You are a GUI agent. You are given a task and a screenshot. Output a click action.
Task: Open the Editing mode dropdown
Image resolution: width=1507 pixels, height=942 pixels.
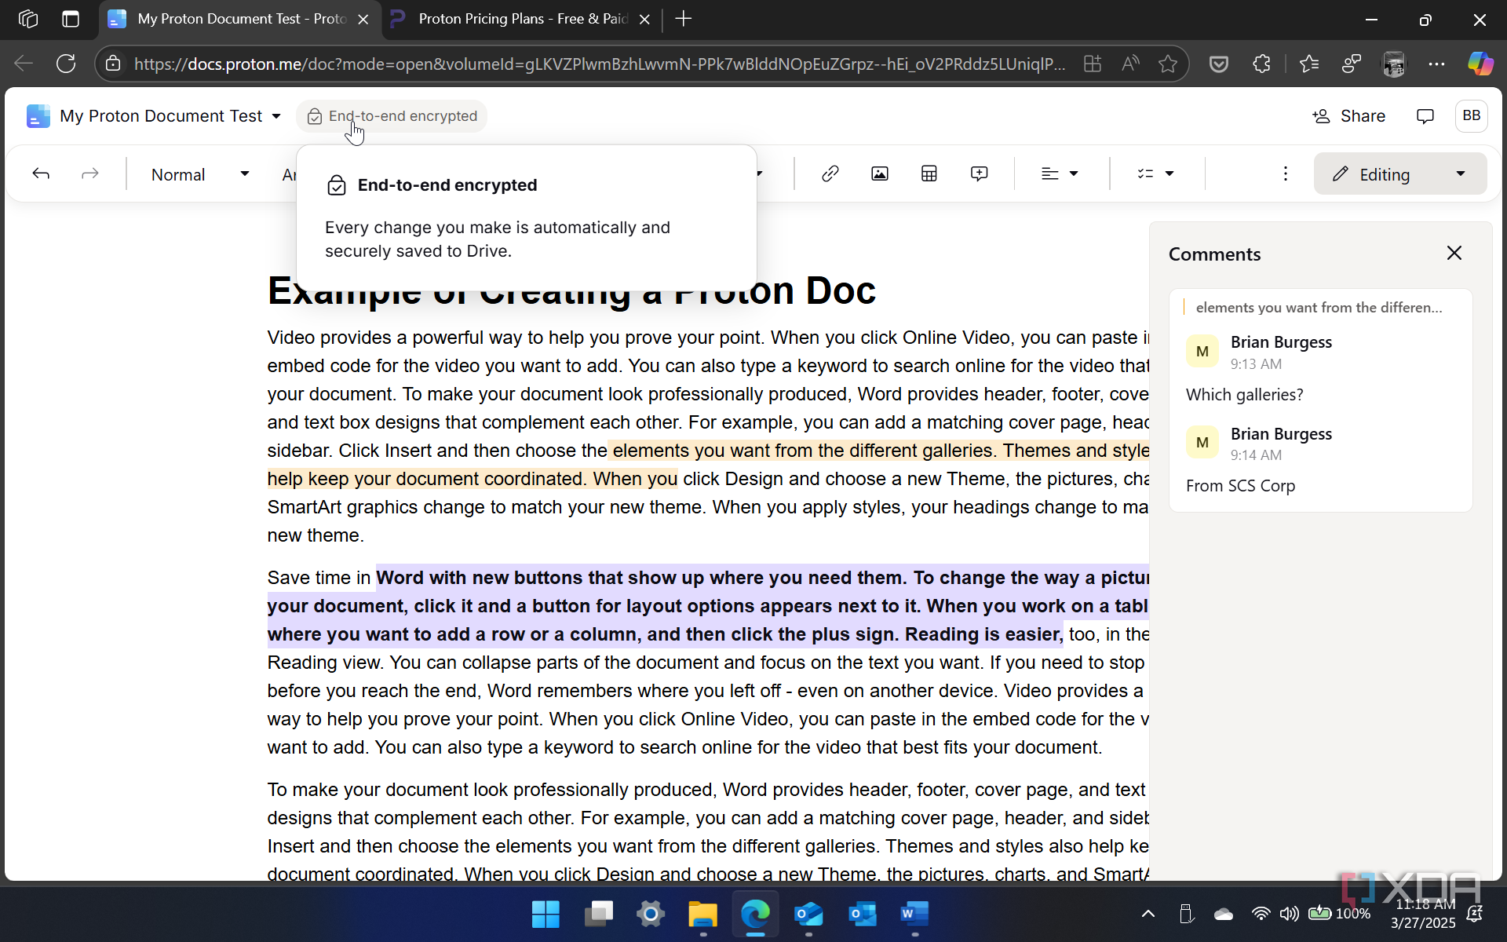(x=1400, y=174)
